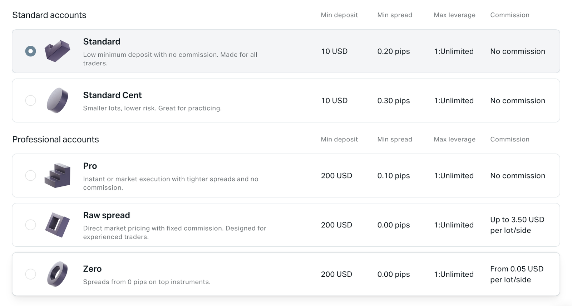Viewport: 572px width, 306px height.
Task: Select the Zero account radio button
Action: [31, 274]
